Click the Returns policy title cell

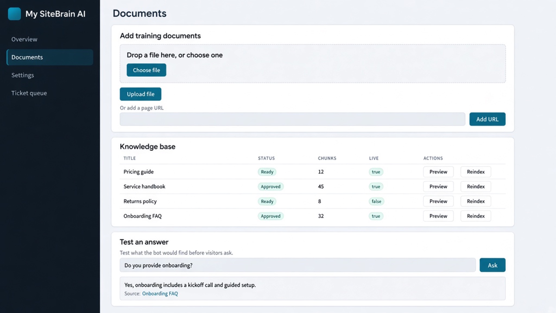pos(140,201)
